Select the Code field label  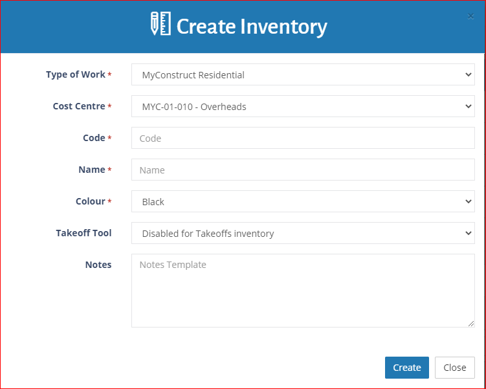tap(94, 138)
